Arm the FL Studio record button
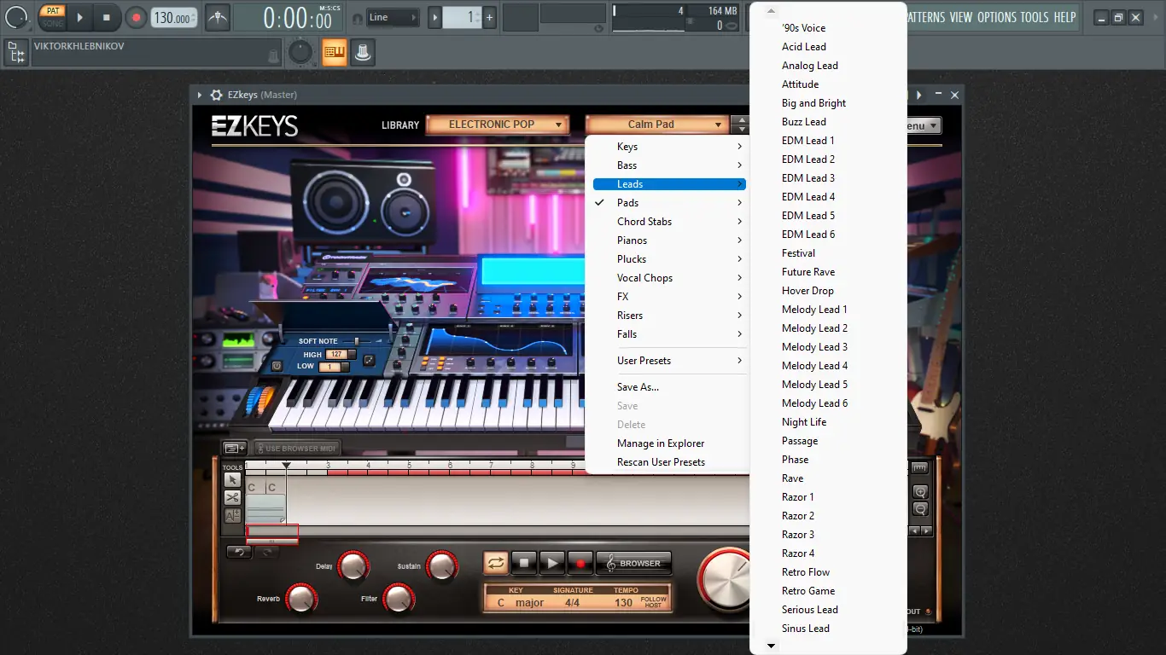This screenshot has width=1166, height=655. (136, 17)
